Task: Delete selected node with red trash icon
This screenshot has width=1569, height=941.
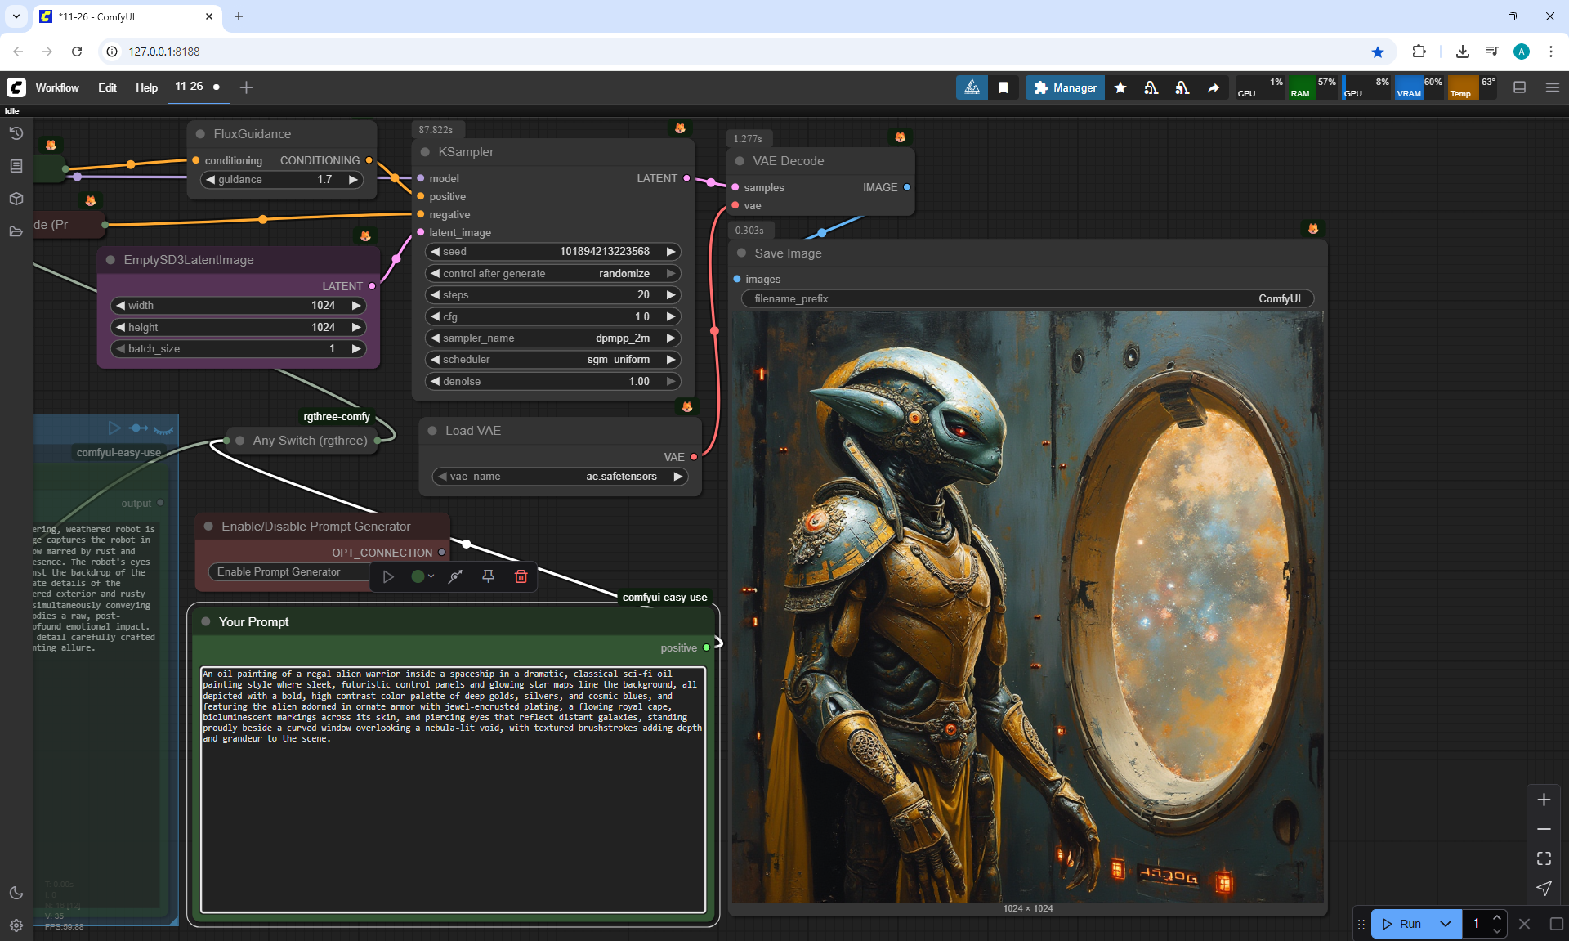Action: 521,576
